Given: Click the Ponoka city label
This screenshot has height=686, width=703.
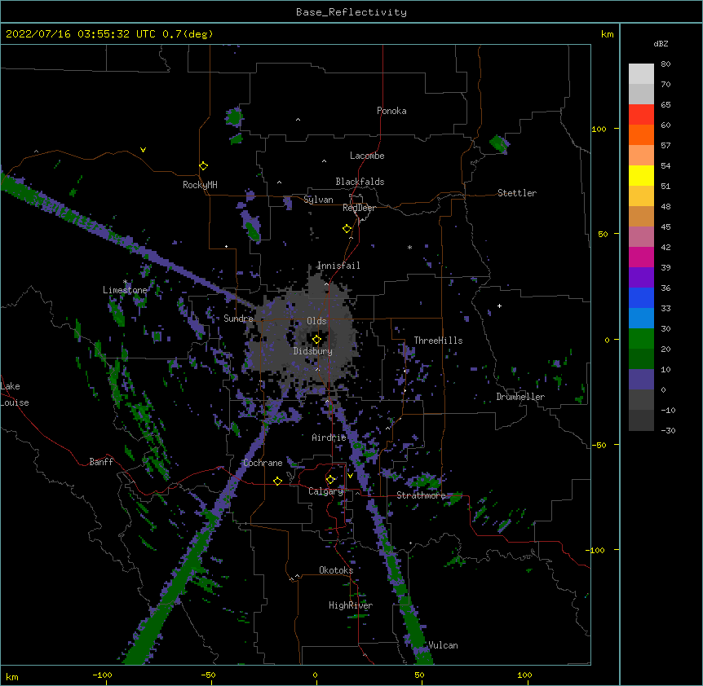Looking at the screenshot, I should coord(391,111).
